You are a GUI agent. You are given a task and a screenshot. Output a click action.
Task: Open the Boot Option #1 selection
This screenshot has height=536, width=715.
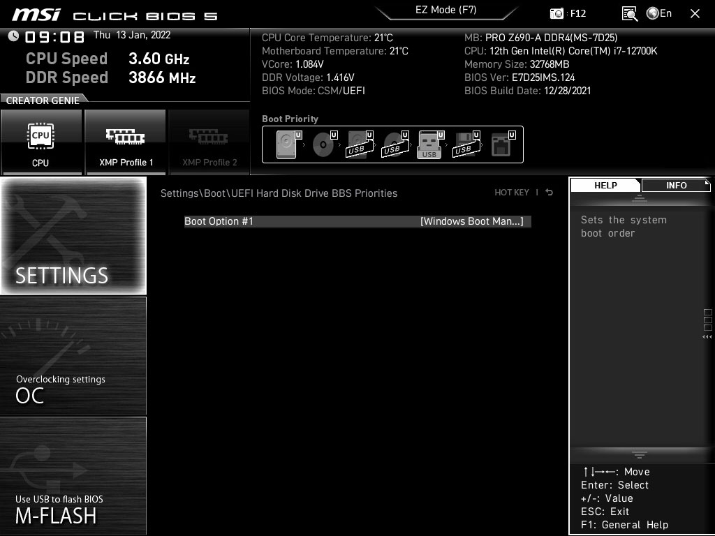click(357, 221)
